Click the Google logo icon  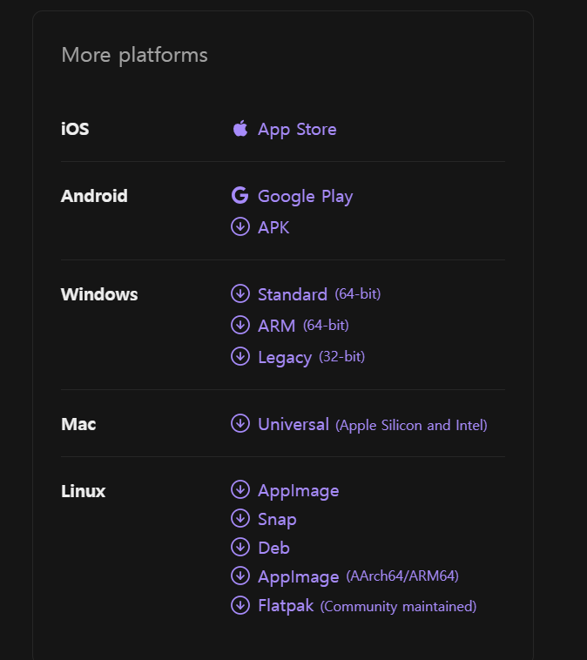click(240, 195)
